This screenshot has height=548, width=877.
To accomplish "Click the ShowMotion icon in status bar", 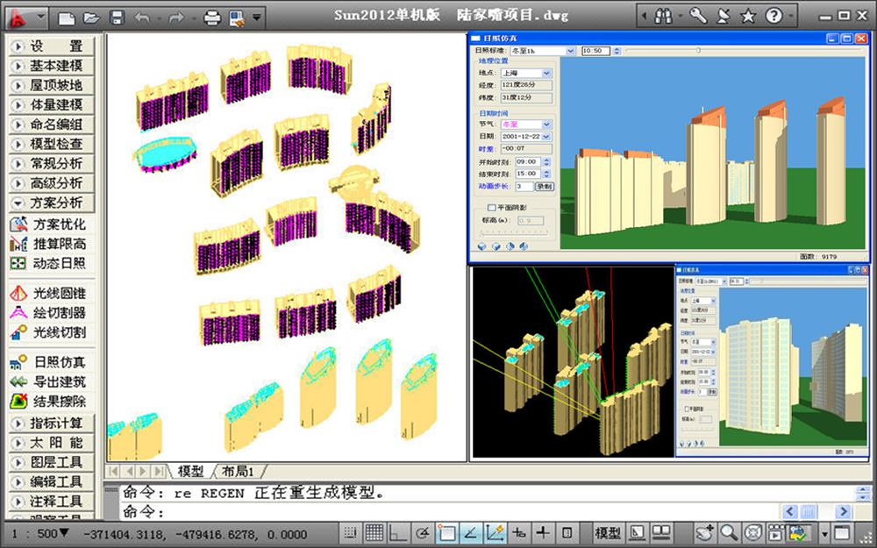I will (x=776, y=533).
